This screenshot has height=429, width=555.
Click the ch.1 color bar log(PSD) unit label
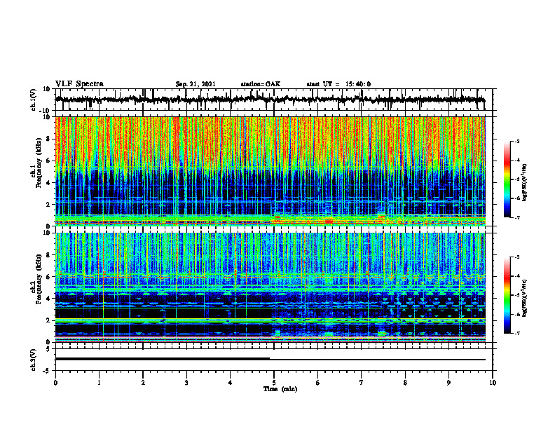pos(525,182)
